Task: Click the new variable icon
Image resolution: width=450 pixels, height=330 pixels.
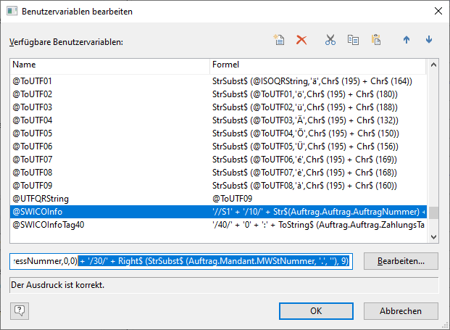Action: (279, 40)
